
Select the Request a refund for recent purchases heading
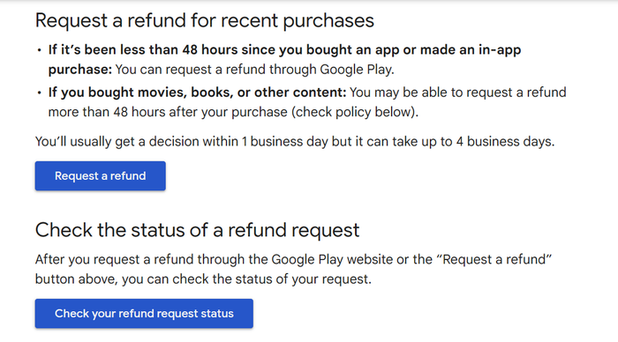(205, 20)
